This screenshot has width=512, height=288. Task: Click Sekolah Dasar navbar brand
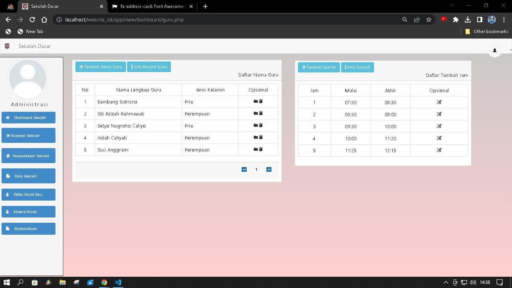pyautogui.click(x=35, y=46)
